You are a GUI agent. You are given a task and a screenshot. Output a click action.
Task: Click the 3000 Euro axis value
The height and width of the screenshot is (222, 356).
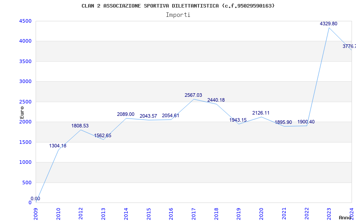coord(25,82)
